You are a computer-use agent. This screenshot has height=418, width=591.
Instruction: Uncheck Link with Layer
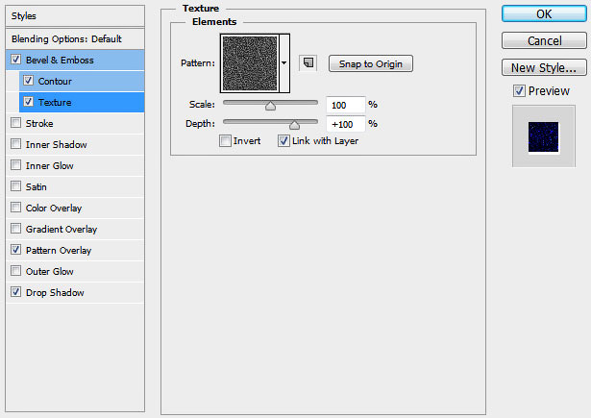pyautogui.click(x=283, y=141)
